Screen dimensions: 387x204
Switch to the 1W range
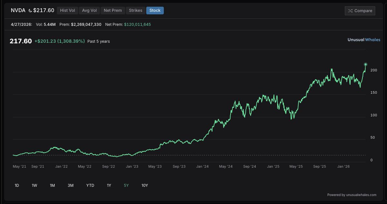(x=35, y=185)
